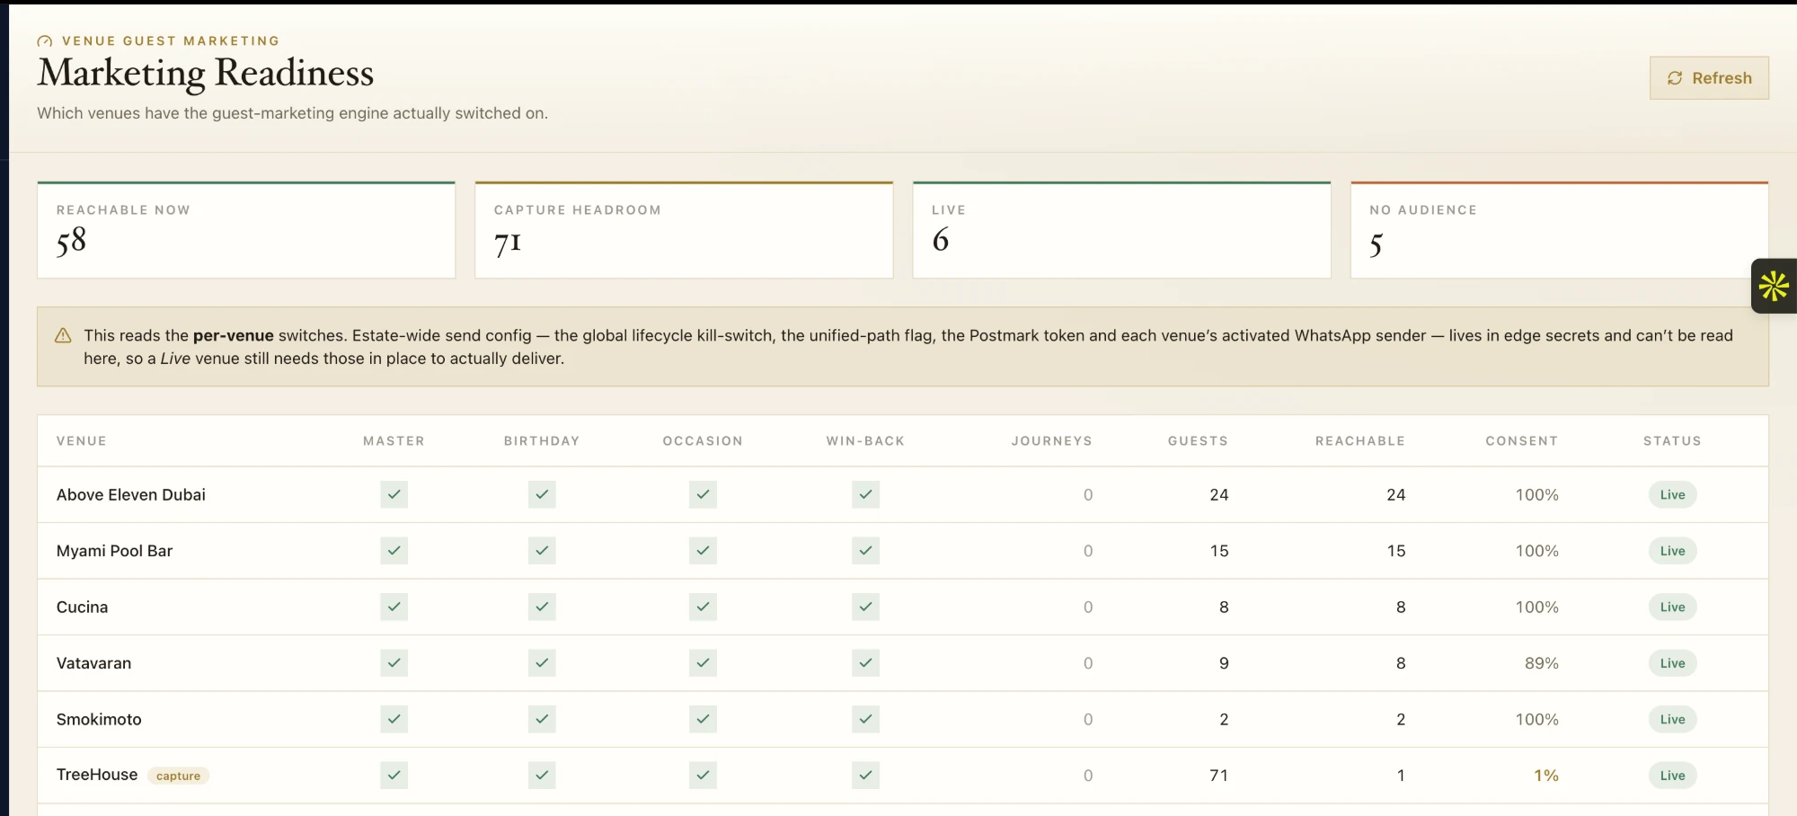The image size is (1797, 816).
Task: Open the Reachable Now summary card
Action: pyautogui.click(x=246, y=230)
